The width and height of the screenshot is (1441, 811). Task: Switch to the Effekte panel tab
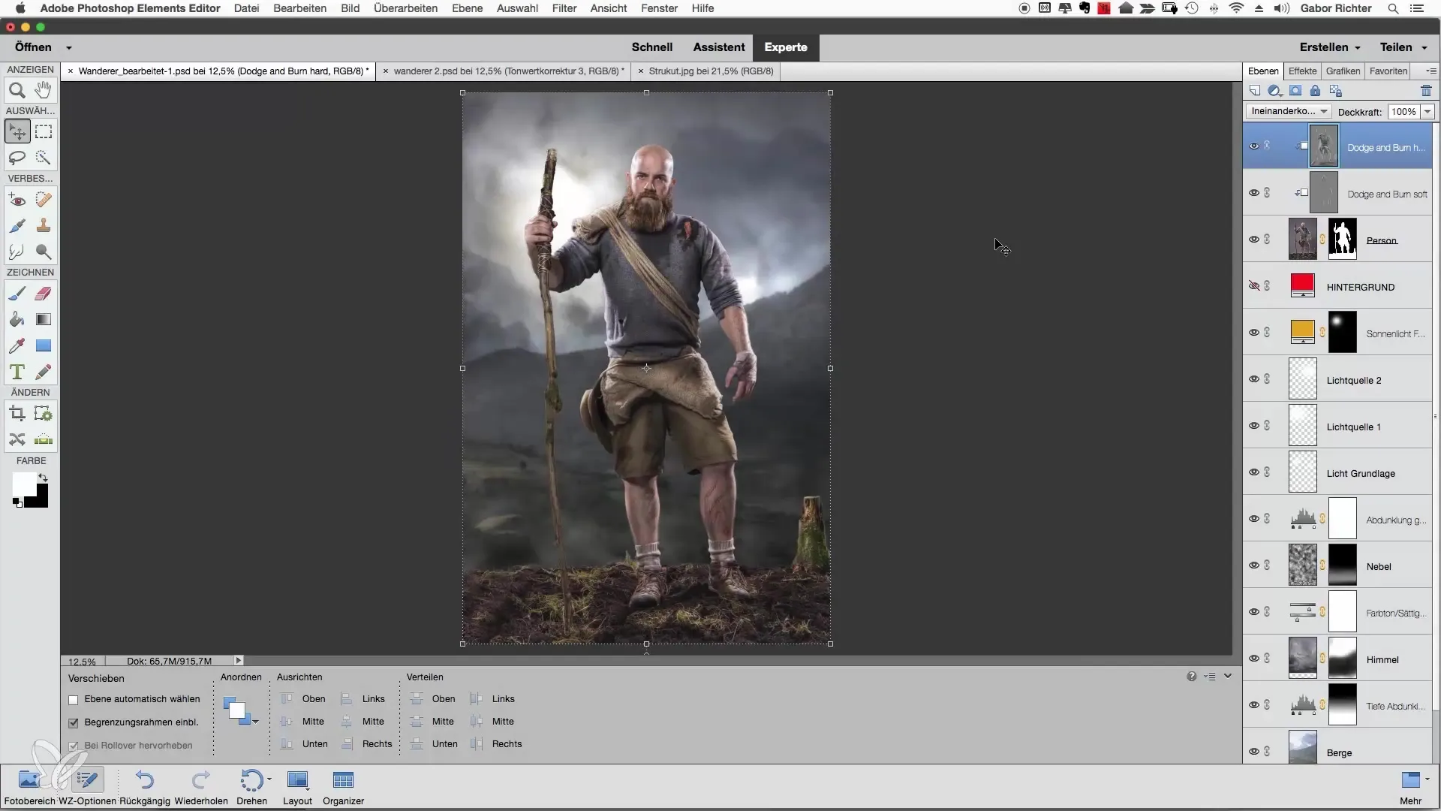point(1302,71)
